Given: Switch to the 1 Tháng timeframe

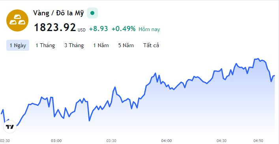Looking at the screenshot, I should [45, 45].
